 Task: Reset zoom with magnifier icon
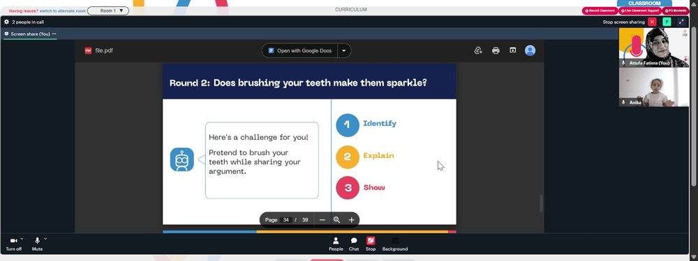click(x=336, y=220)
